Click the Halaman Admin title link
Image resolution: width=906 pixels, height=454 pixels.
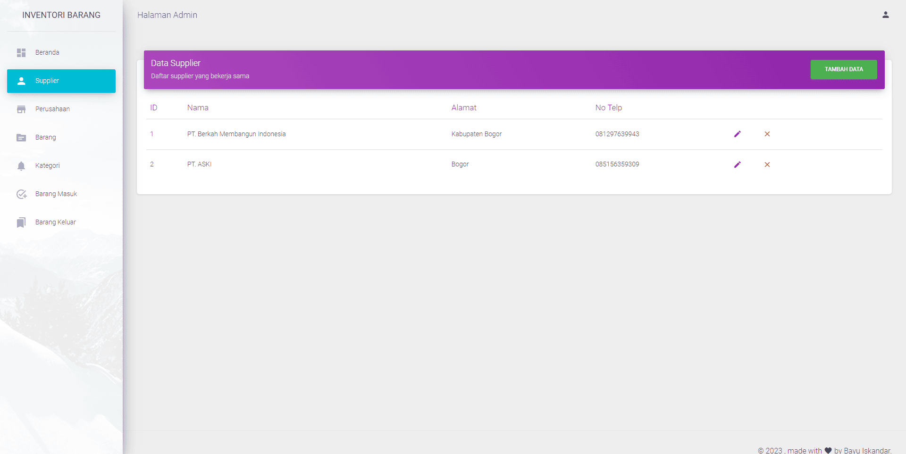click(x=167, y=15)
